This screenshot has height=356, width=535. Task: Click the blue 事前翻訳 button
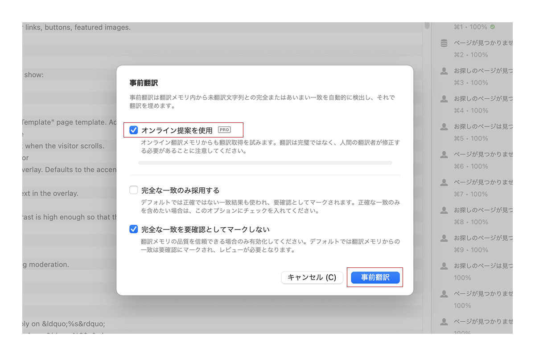375,277
